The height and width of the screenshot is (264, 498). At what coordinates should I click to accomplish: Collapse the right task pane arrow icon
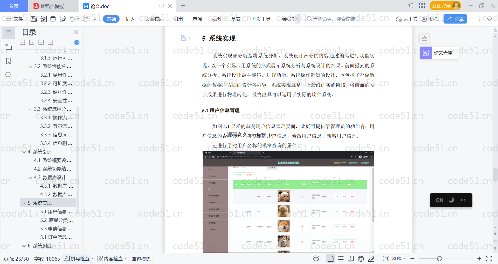424,38
